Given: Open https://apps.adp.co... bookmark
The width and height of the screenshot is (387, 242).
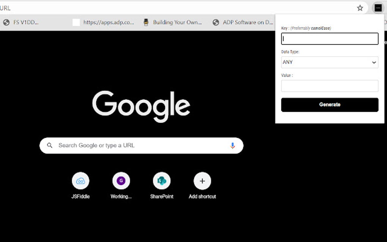Looking at the screenshot, I should (x=103, y=22).
